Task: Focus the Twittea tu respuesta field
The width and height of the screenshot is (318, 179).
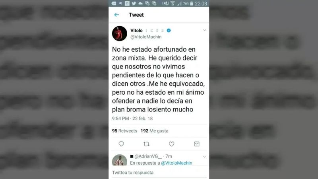Action: (x=159, y=173)
